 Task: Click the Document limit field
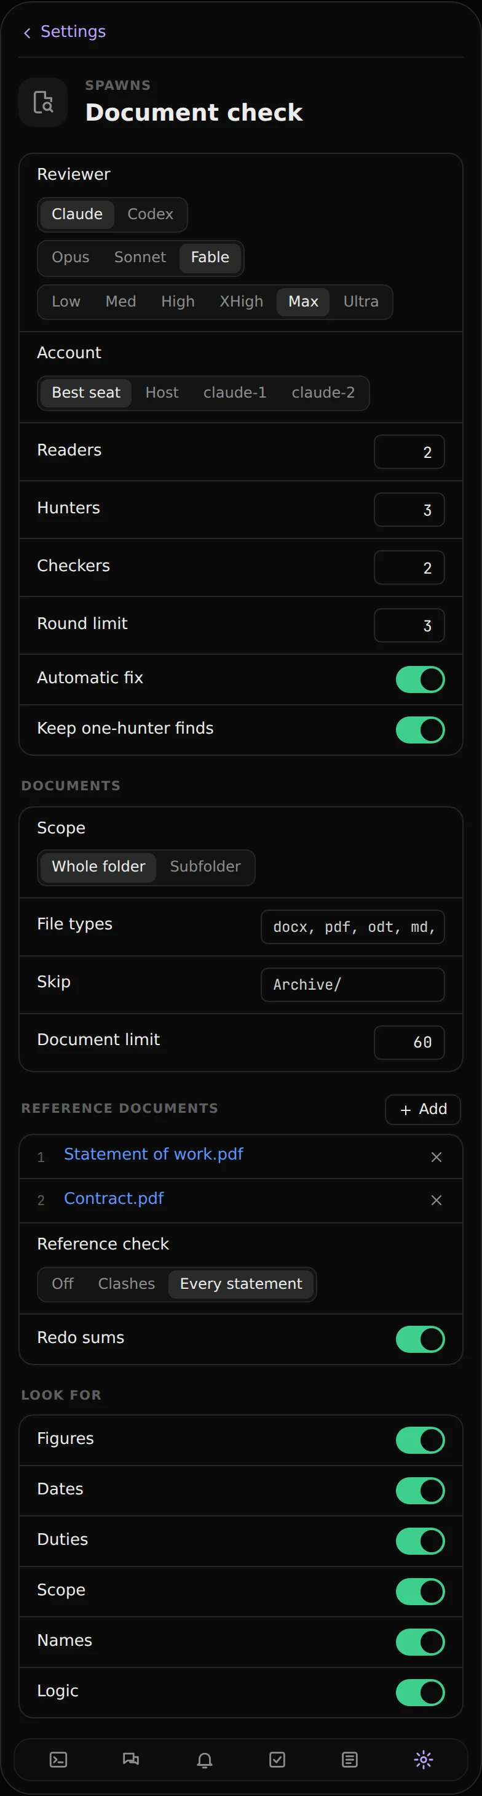409,1043
